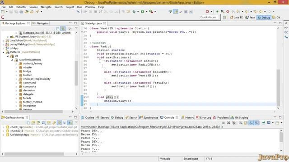Click Collapse All in Package Explorer
This screenshot has height=162, width=289.
tap(58, 29)
